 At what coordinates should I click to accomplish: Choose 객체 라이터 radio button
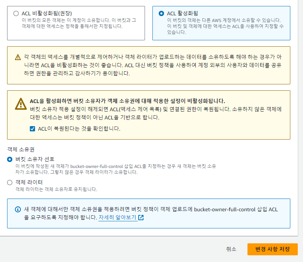[10, 182]
